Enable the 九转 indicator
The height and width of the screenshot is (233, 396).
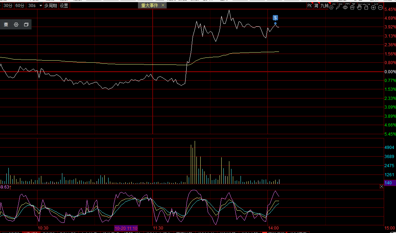(x=324, y=6)
